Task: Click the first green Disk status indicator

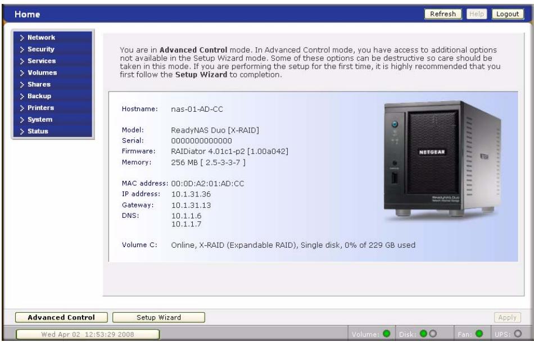Action: pos(423,334)
